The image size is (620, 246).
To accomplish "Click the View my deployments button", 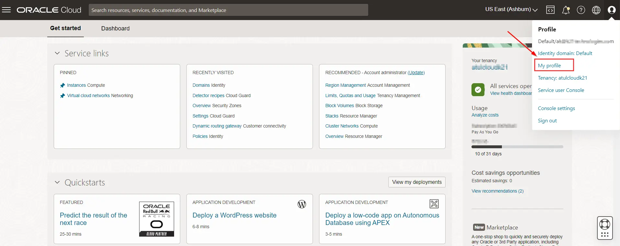I will coord(416,182).
